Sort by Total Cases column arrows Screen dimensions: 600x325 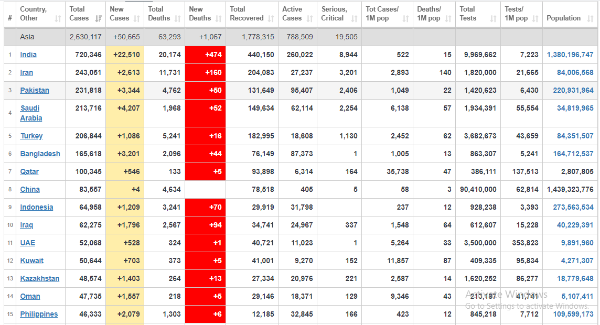[99, 18]
